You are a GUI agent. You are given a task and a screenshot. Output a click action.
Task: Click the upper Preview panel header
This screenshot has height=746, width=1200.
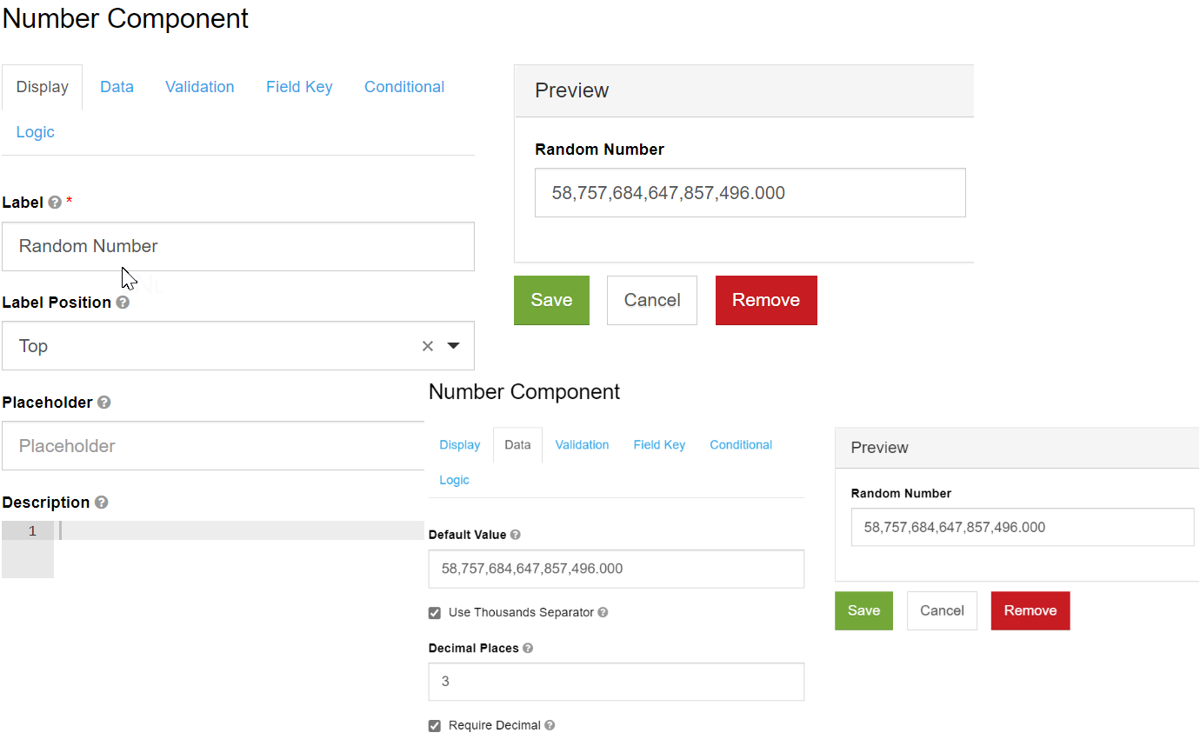(x=744, y=90)
